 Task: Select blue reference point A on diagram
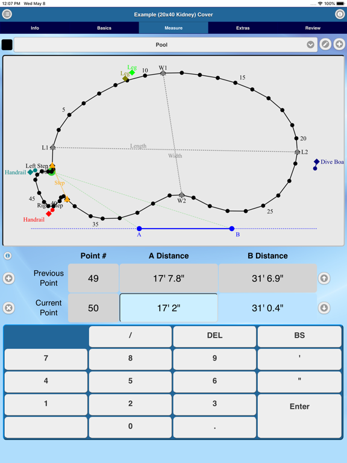tap(139, 228)
